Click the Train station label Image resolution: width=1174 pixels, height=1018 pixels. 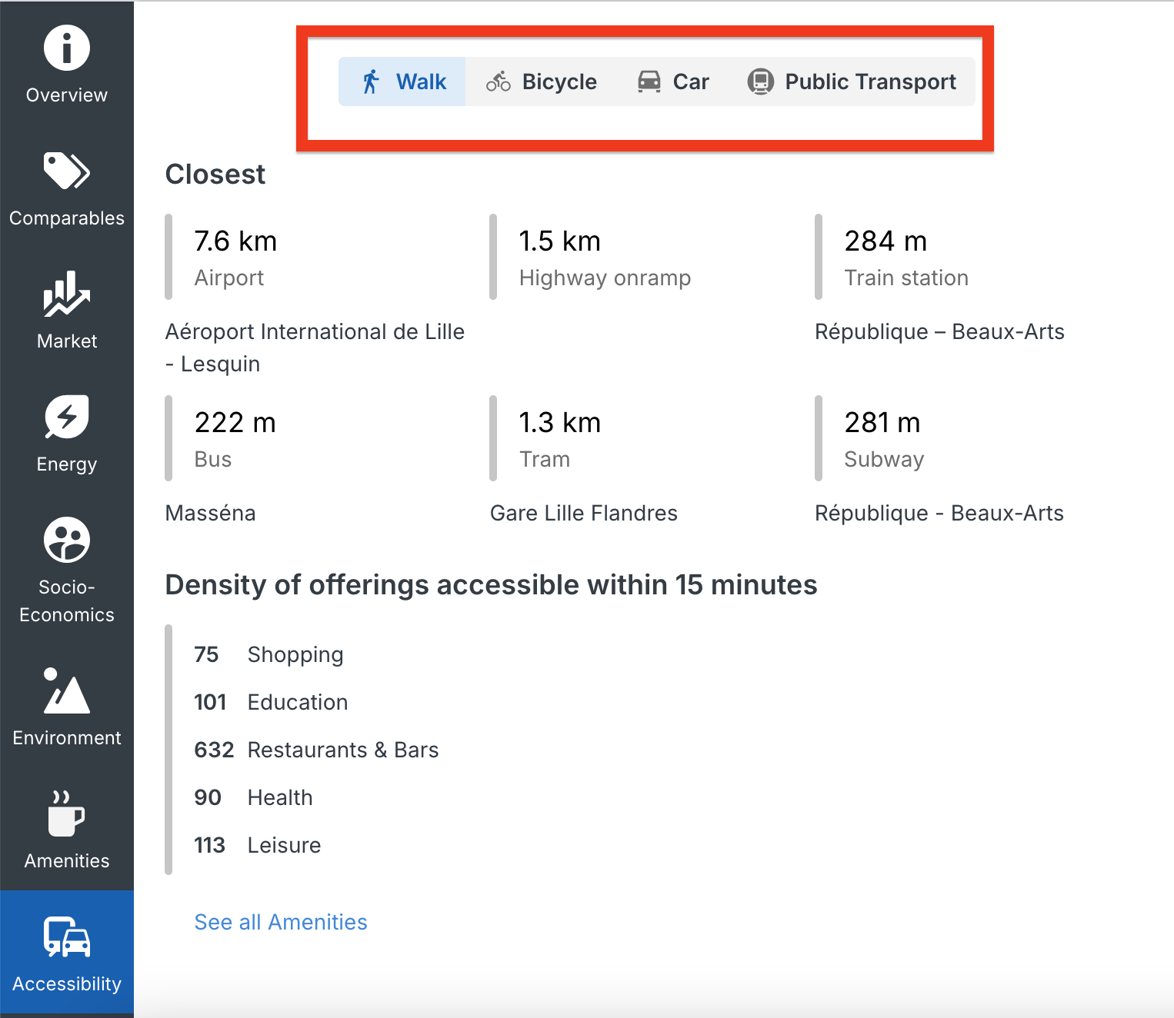pos(906,278)
